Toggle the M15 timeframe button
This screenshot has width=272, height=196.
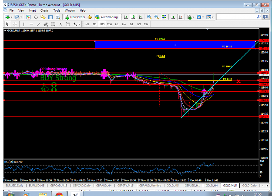click(x=102, y=24)
